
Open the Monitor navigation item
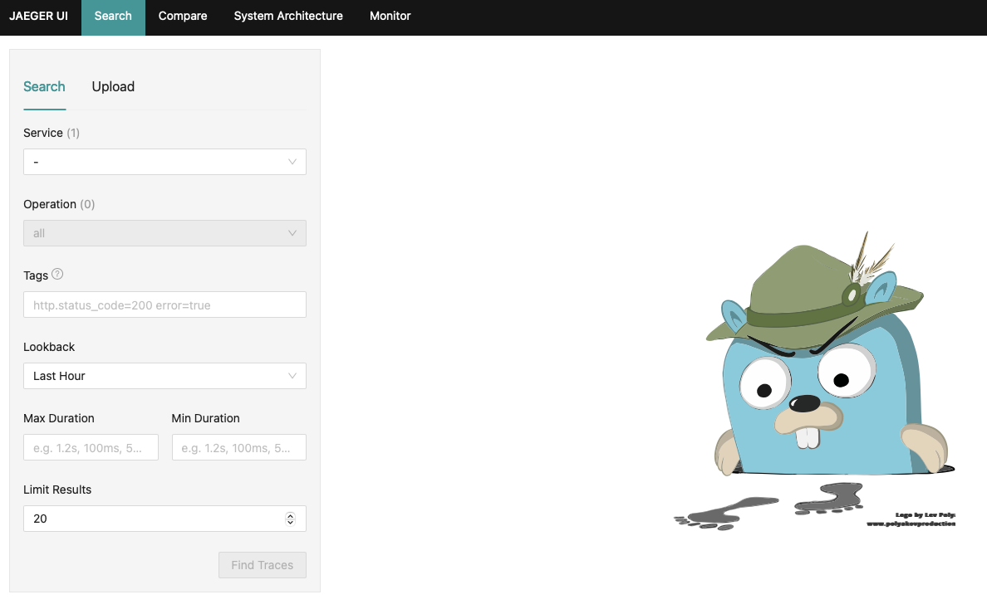point(390,16)
